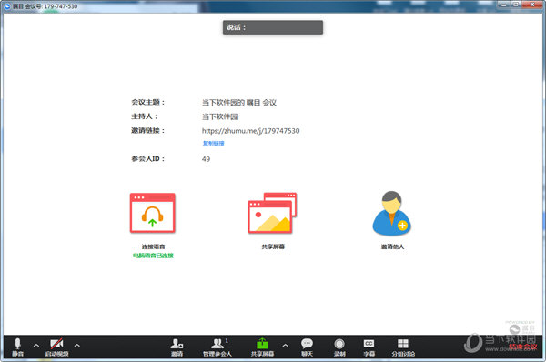
Task: Click the host name value text
Action: click(x=219, y=116)
